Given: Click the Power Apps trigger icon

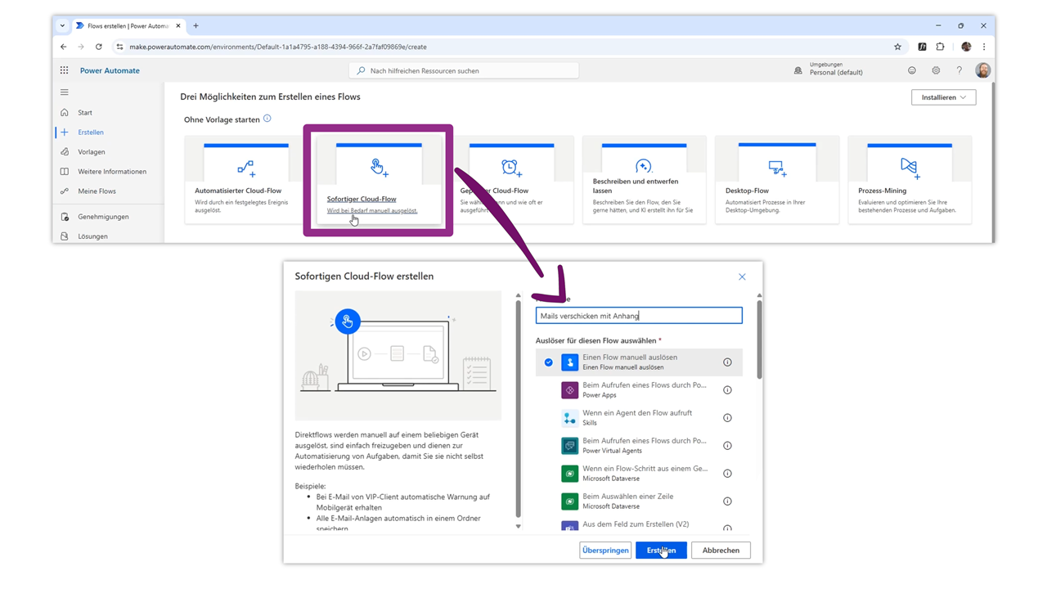Looking at the screenshot, I should click(x=570, y=390).
